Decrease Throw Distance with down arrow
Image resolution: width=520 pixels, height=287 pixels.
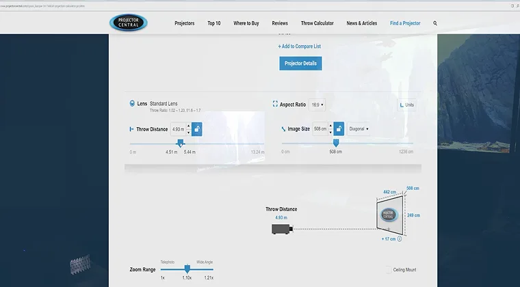pyautogui.click(x=189, y=133)
